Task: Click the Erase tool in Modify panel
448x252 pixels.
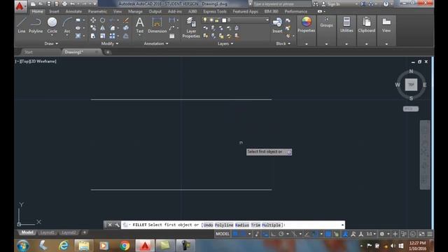Action: tap(126, 20)
